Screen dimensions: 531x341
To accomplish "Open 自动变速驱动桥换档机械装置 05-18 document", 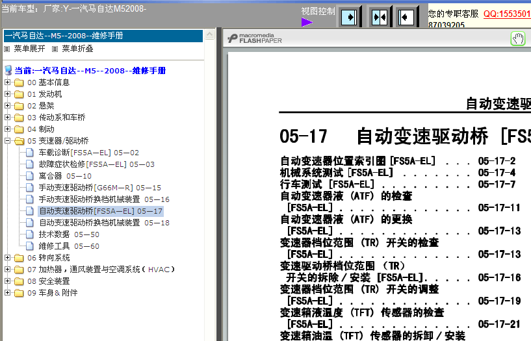I will tap(104, 223).
